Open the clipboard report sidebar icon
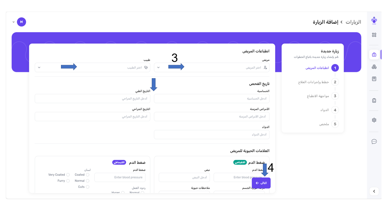392x211 pixels. (374, 101)
